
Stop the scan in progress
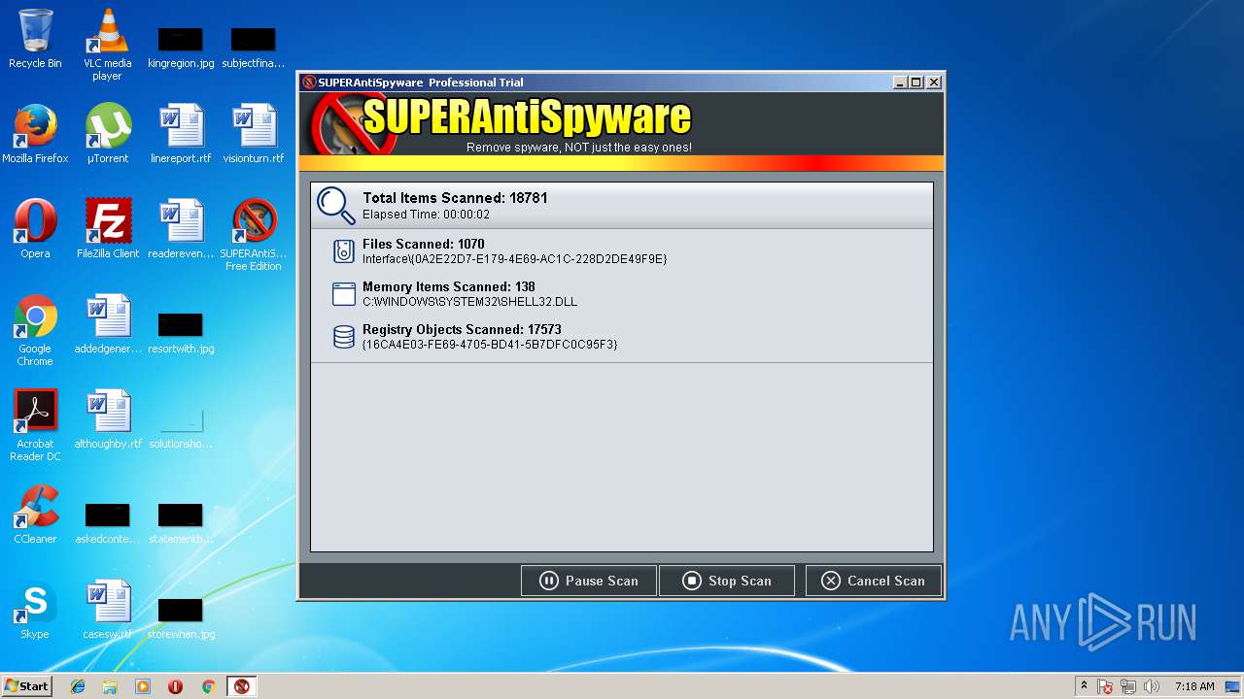pos(727,581)
